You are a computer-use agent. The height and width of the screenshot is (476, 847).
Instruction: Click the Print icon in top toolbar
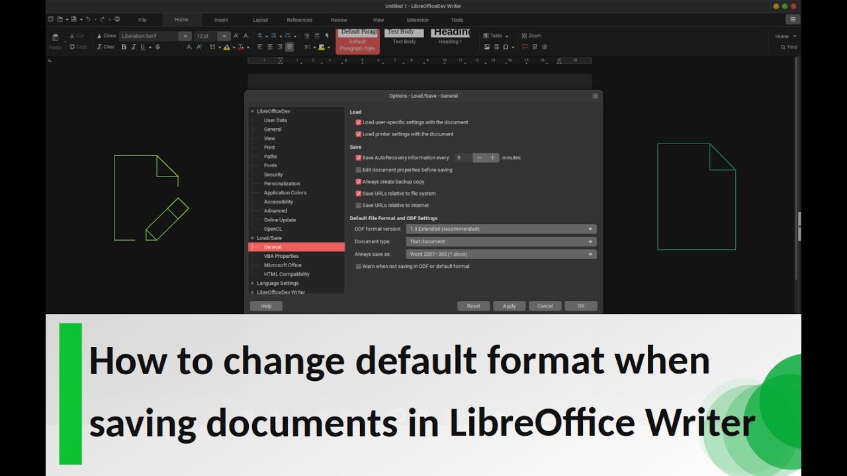(x=117, y=19)
